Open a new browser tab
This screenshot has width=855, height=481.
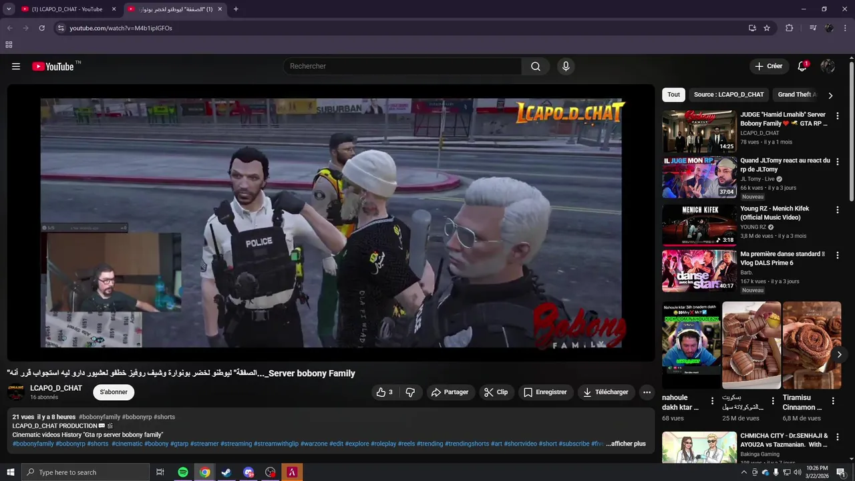click(236, 9)
